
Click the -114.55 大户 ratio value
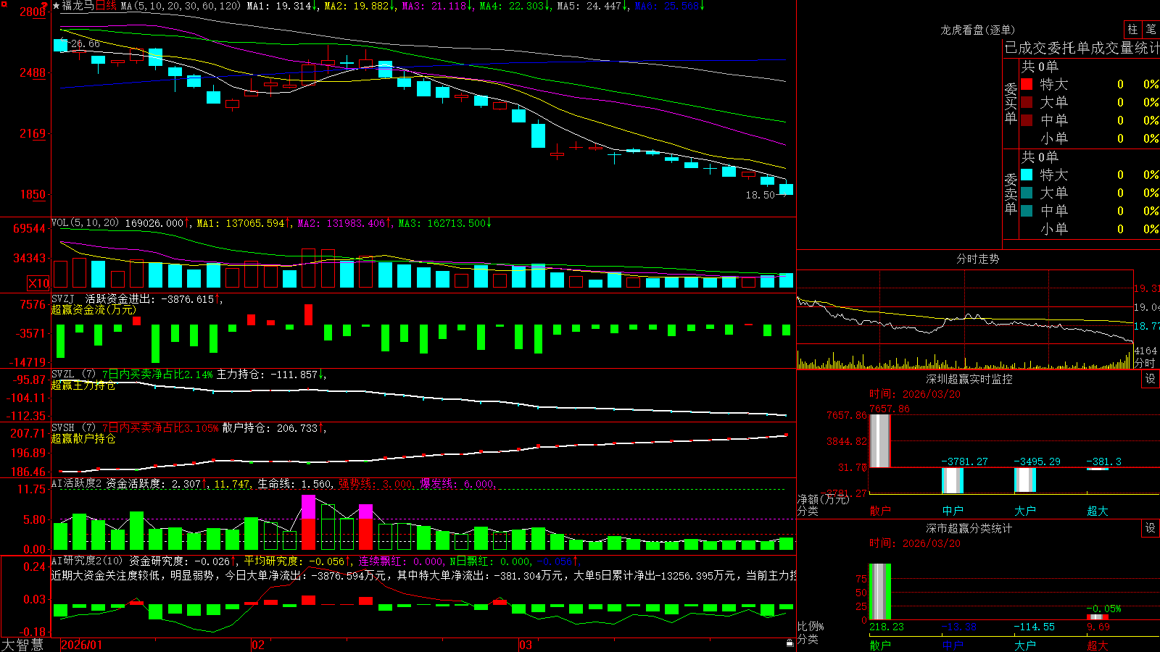tap(1035, 627)
